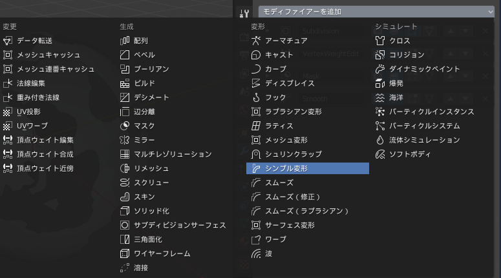Click the キャスト icon

pos(256,55)
